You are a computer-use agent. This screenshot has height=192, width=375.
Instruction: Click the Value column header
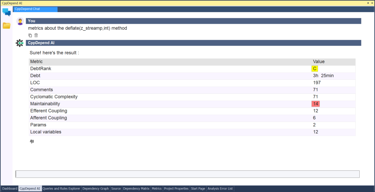pos(319,62)
